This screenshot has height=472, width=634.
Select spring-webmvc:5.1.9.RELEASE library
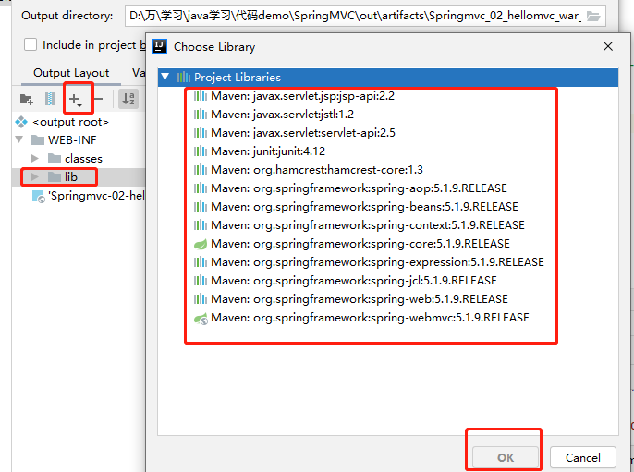(370, 318)
